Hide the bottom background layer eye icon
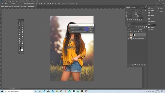Screen dimensions: 165x93 click(x=128, y=38)
